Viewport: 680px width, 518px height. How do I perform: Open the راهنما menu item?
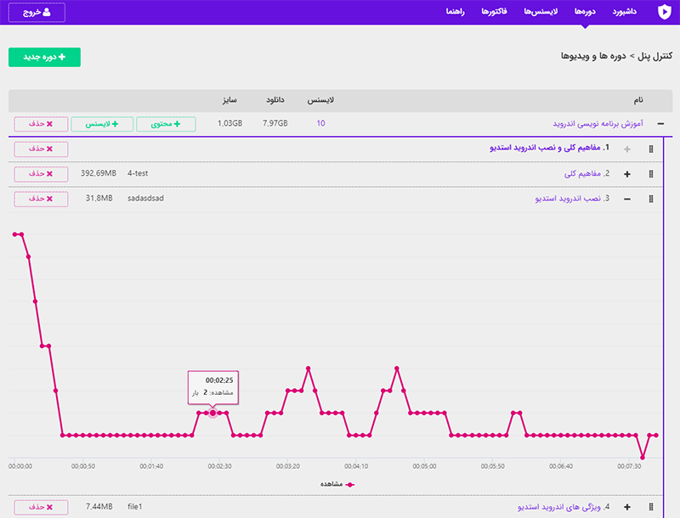tap(456, 12)
